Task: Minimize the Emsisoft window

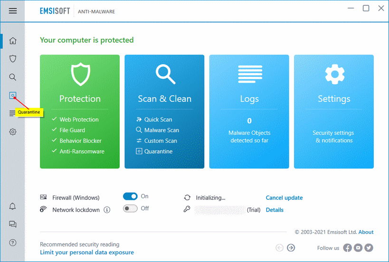Action: pos(351,8)
